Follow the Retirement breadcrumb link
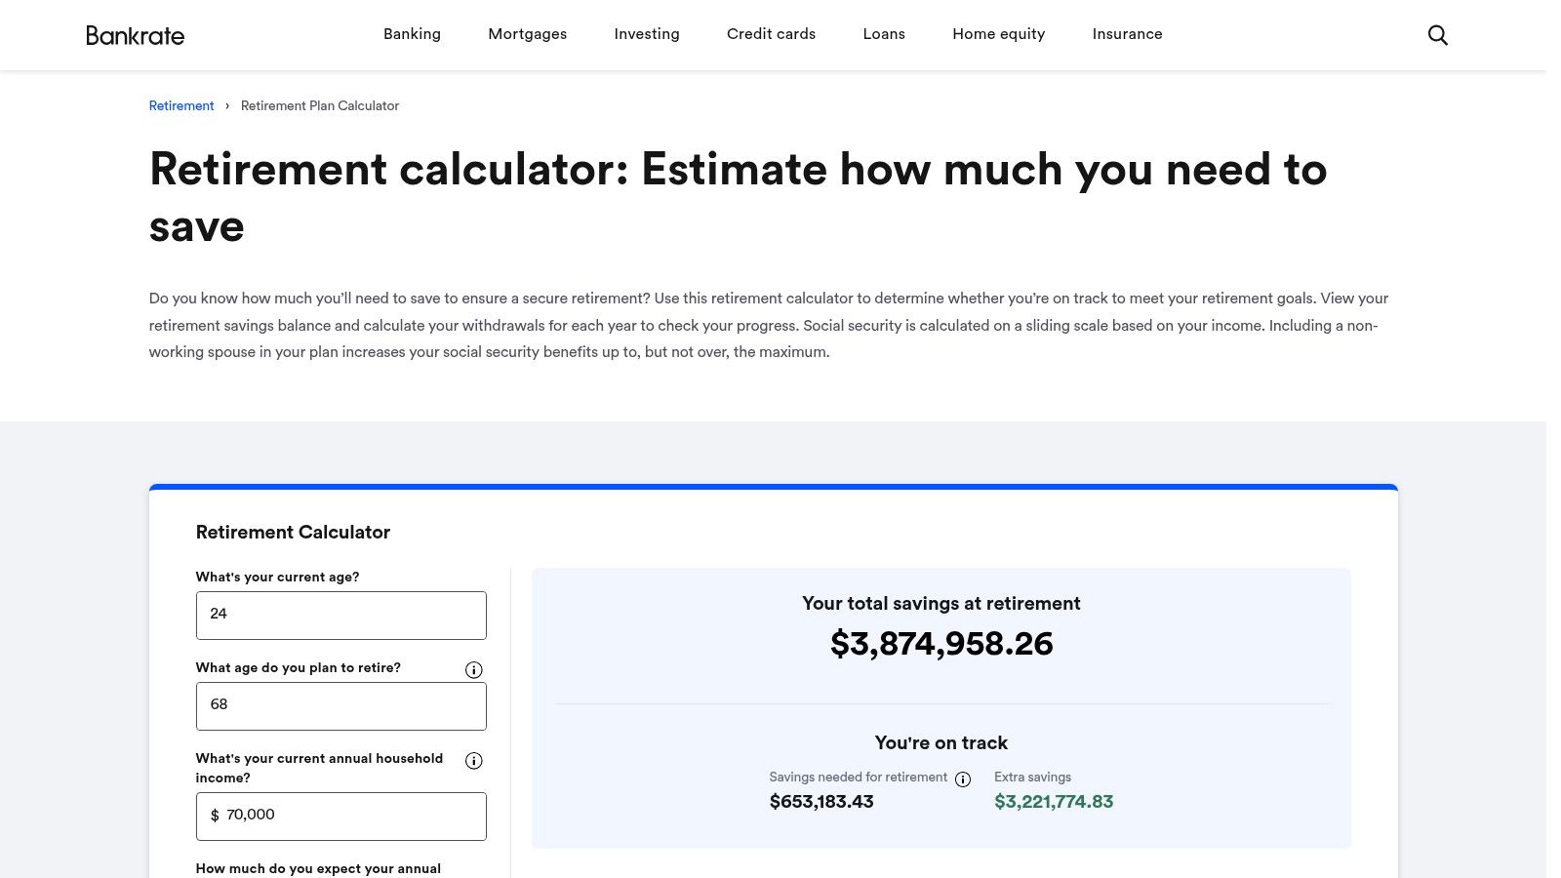This screenshot has width=1561, height=878. click(x=180, y=105)
